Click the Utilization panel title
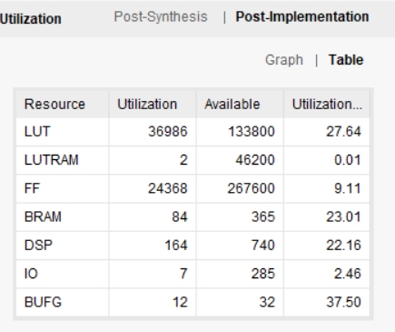 [31, 19]
